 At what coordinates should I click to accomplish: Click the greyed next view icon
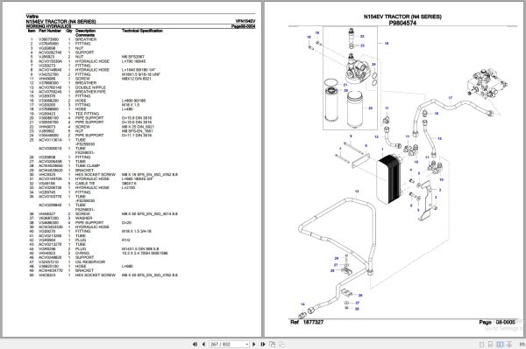coord(281,344)
